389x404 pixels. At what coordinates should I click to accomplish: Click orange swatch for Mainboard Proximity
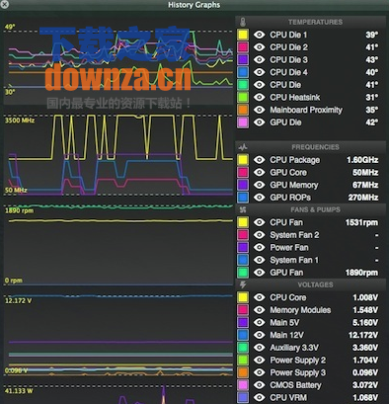(x=243, y=110)
